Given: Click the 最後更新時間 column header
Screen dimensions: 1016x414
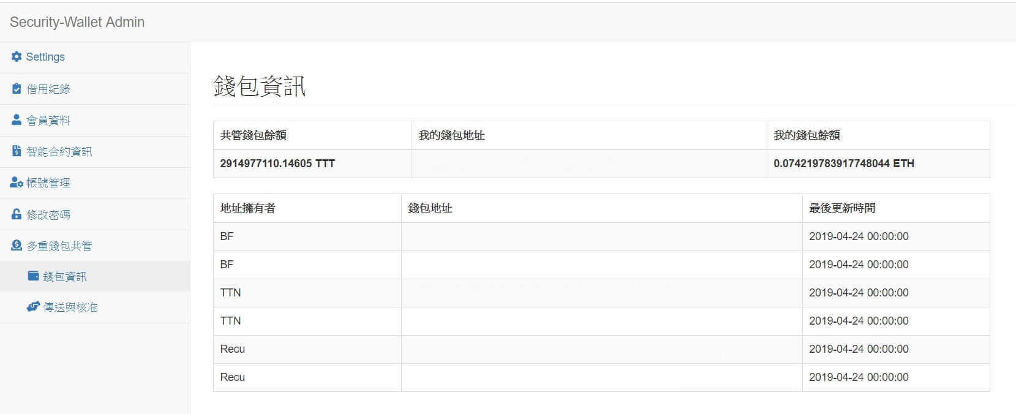Looking at the screenshot, I should tap(841, 208).
